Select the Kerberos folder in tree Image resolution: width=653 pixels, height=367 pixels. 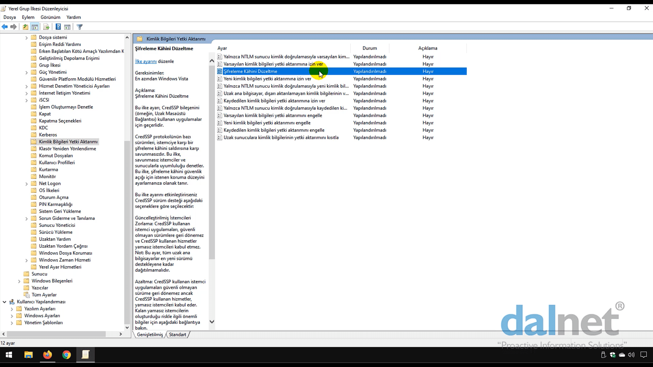pyautogui.click(x=48, y=135)
